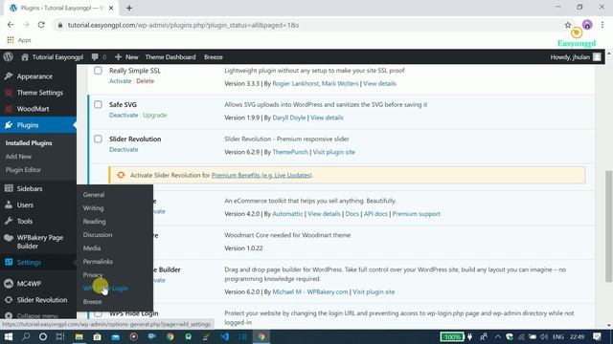Tick the Slider Revolution checkbox
The width and height of the screenshot is (613, 344).
(98, 139)
